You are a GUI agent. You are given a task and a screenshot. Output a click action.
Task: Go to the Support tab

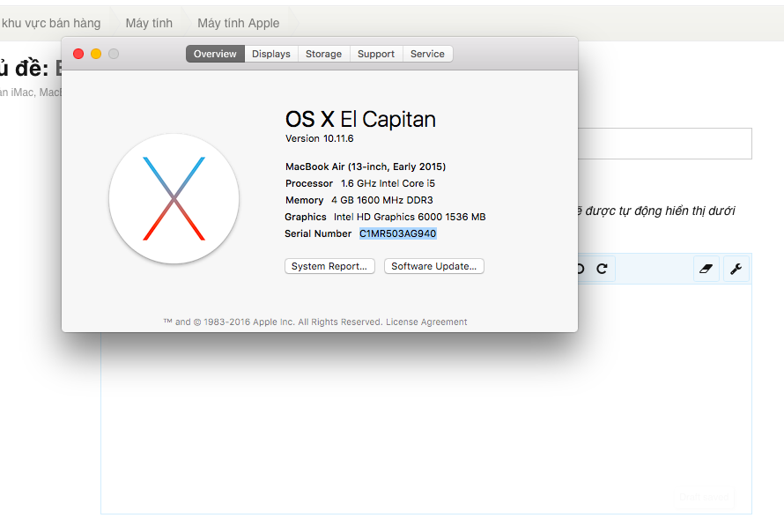tap(376, 54)
